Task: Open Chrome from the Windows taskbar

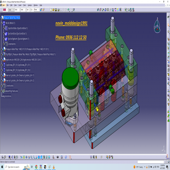Action: coord(36,167)
